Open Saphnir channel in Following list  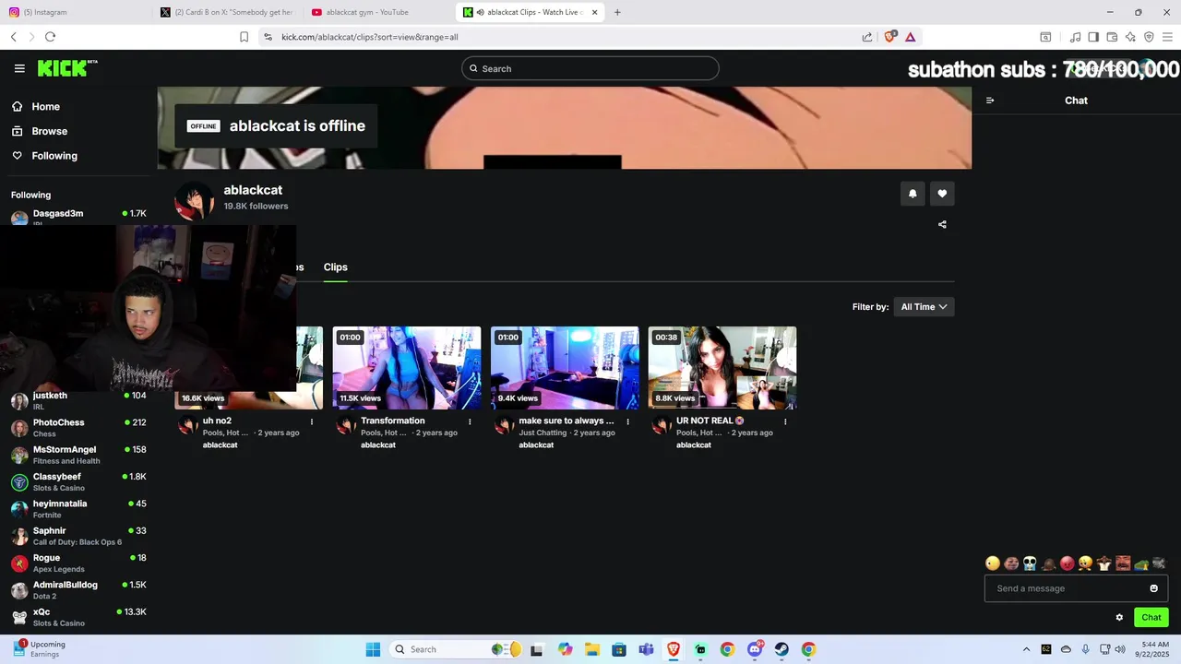[x=78, y=536]
